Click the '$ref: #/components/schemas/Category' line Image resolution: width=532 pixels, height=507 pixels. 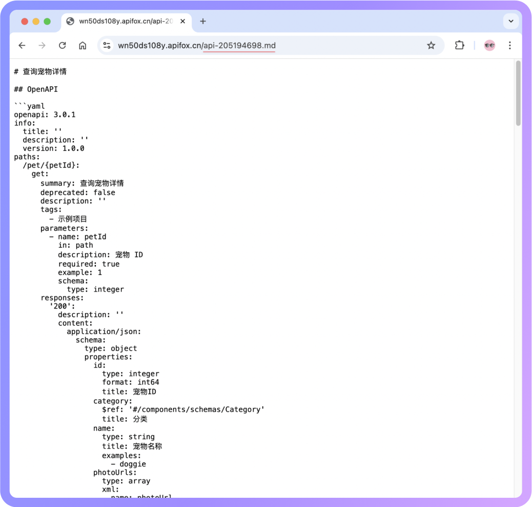coord(183,410)
